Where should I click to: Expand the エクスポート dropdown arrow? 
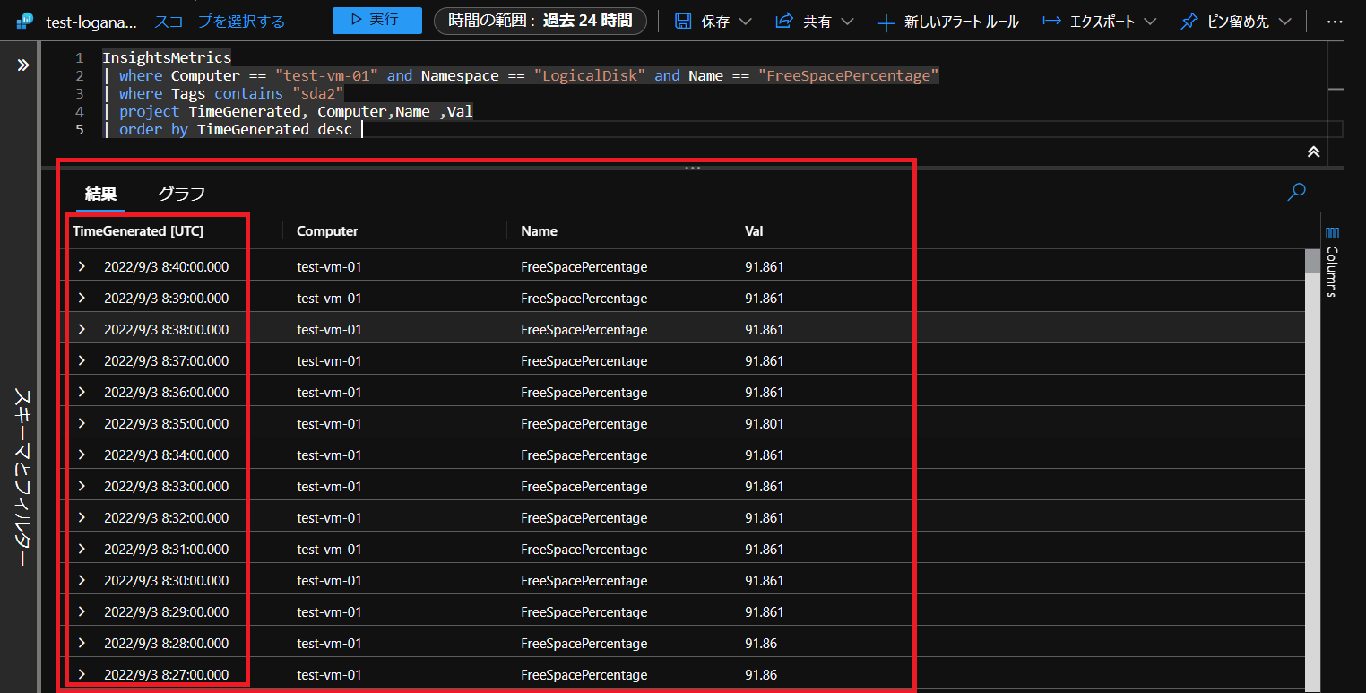click(x=1150, y=22)
